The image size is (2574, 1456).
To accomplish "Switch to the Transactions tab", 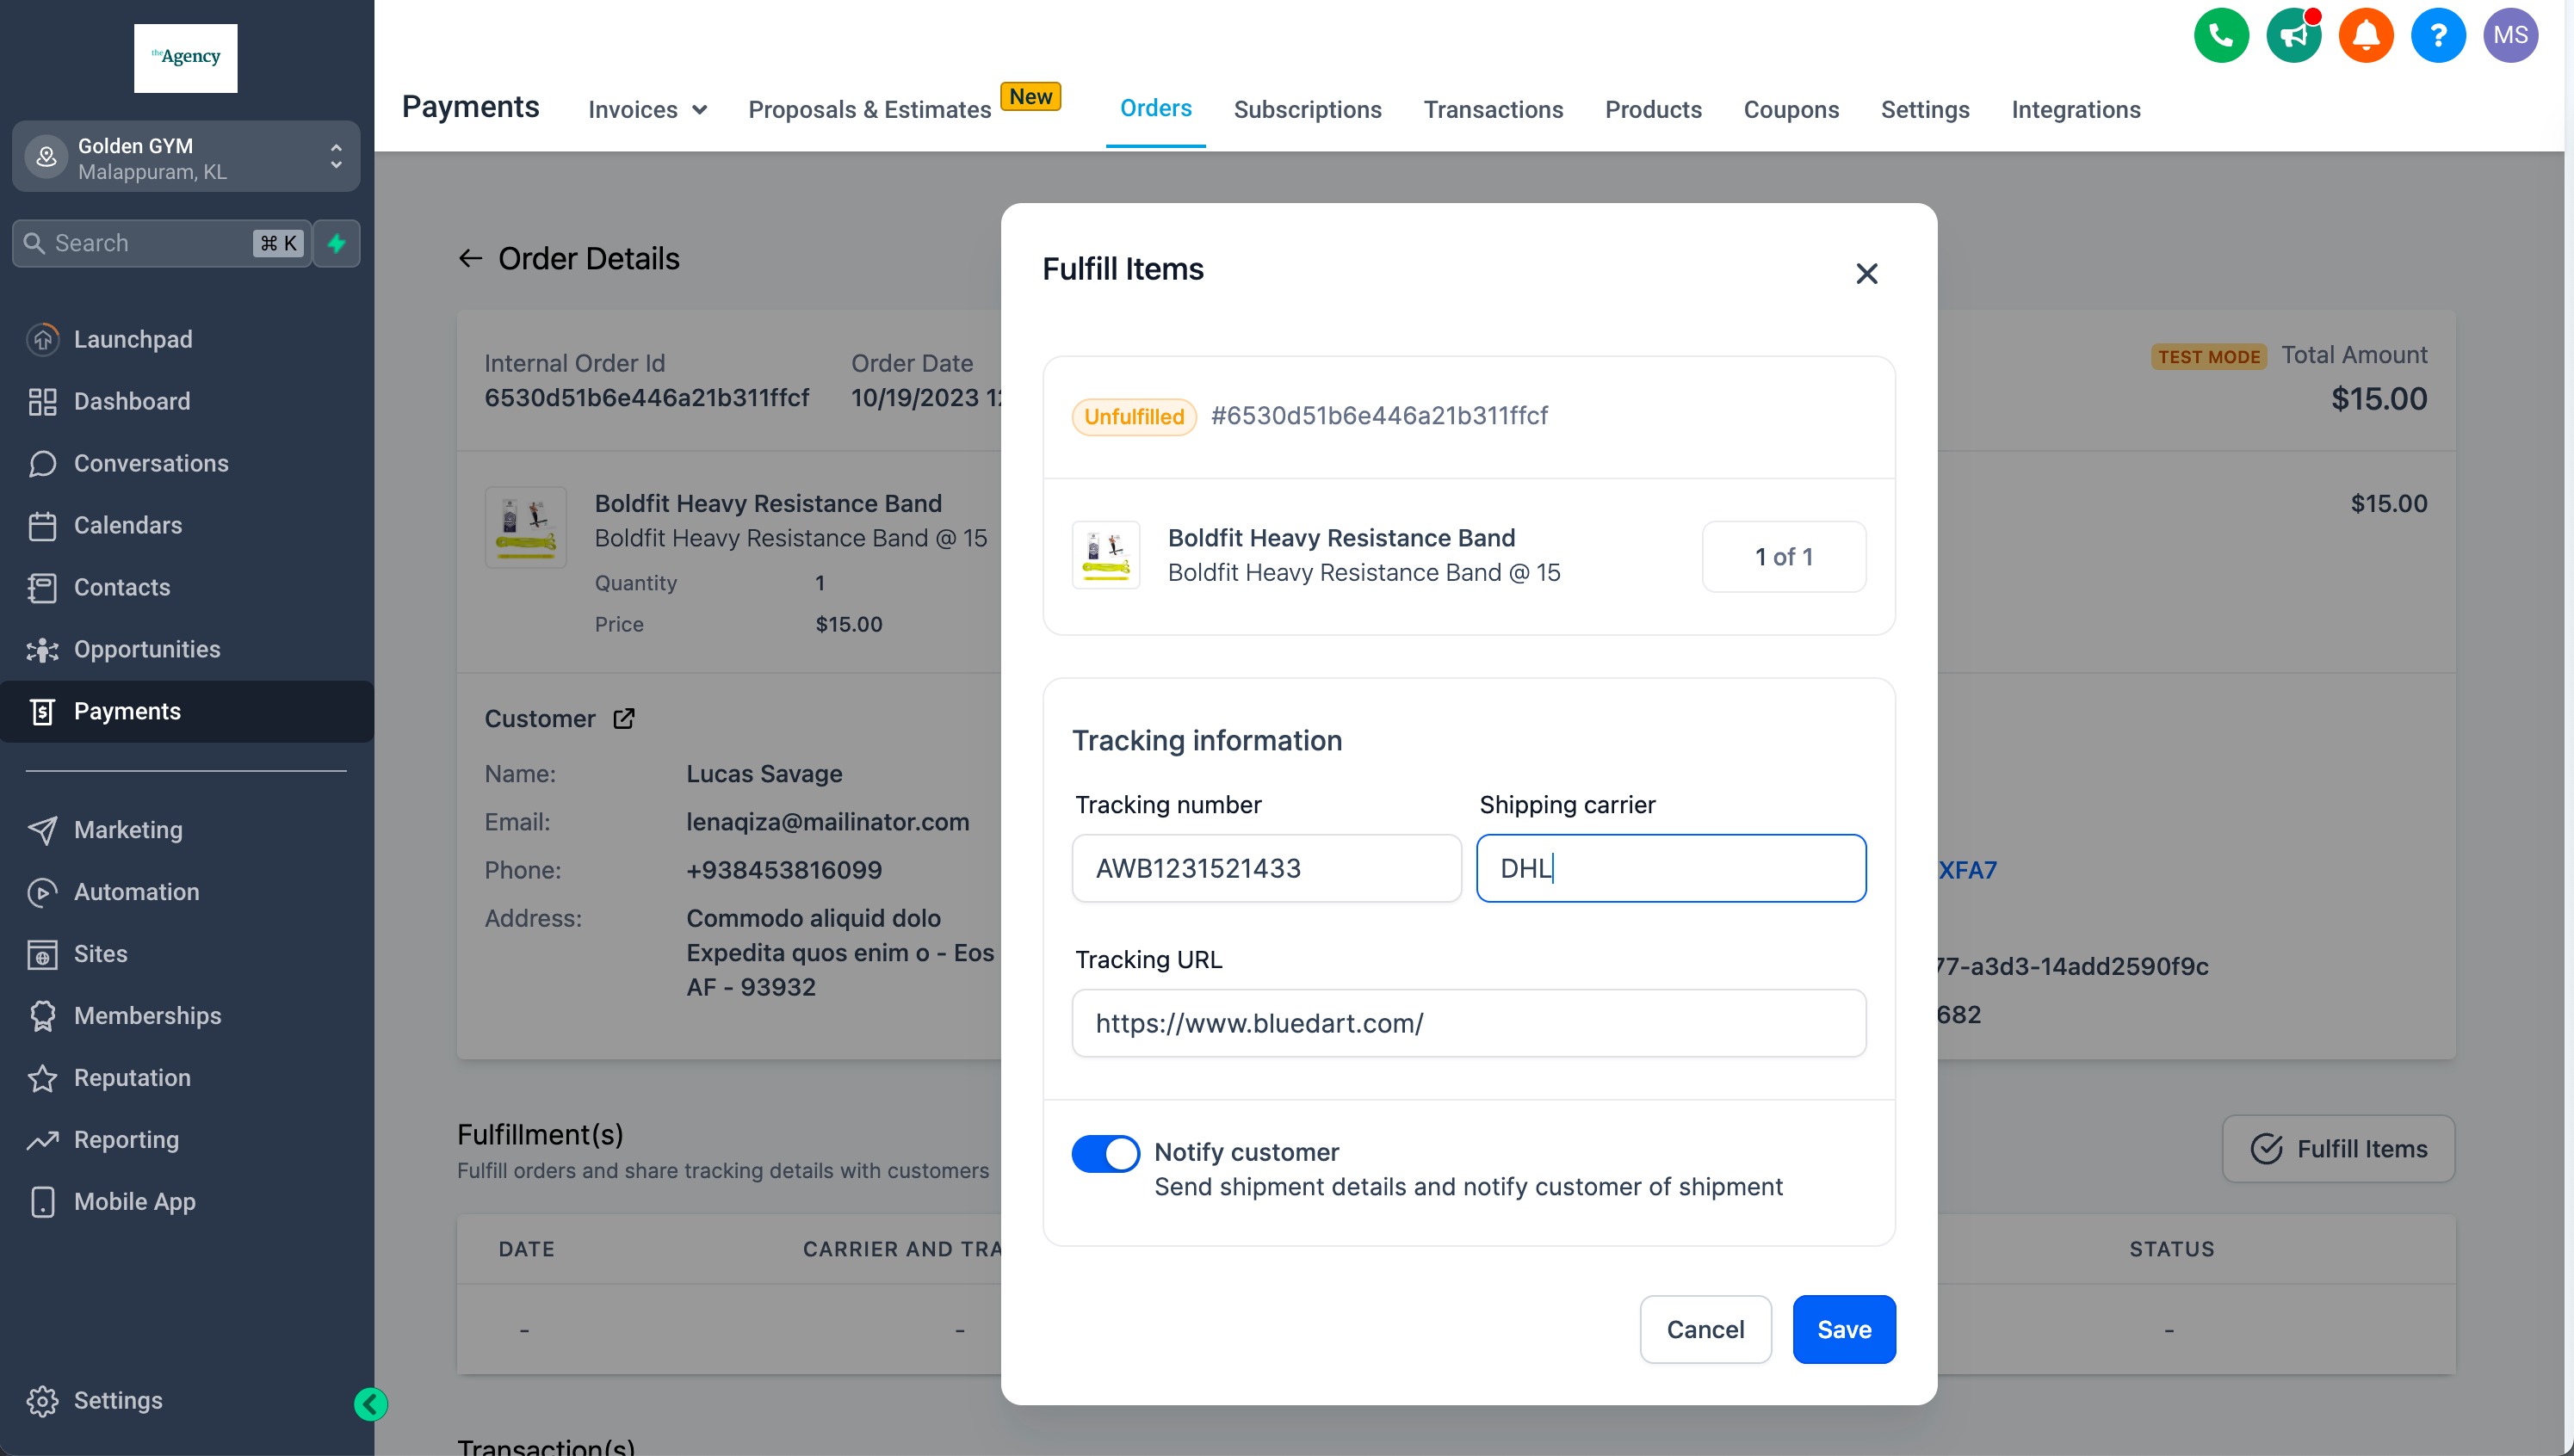I will [1493, 110].
